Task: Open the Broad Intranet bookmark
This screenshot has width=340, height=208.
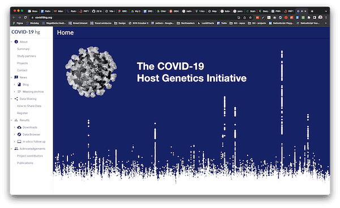Action: pos(78,23)
